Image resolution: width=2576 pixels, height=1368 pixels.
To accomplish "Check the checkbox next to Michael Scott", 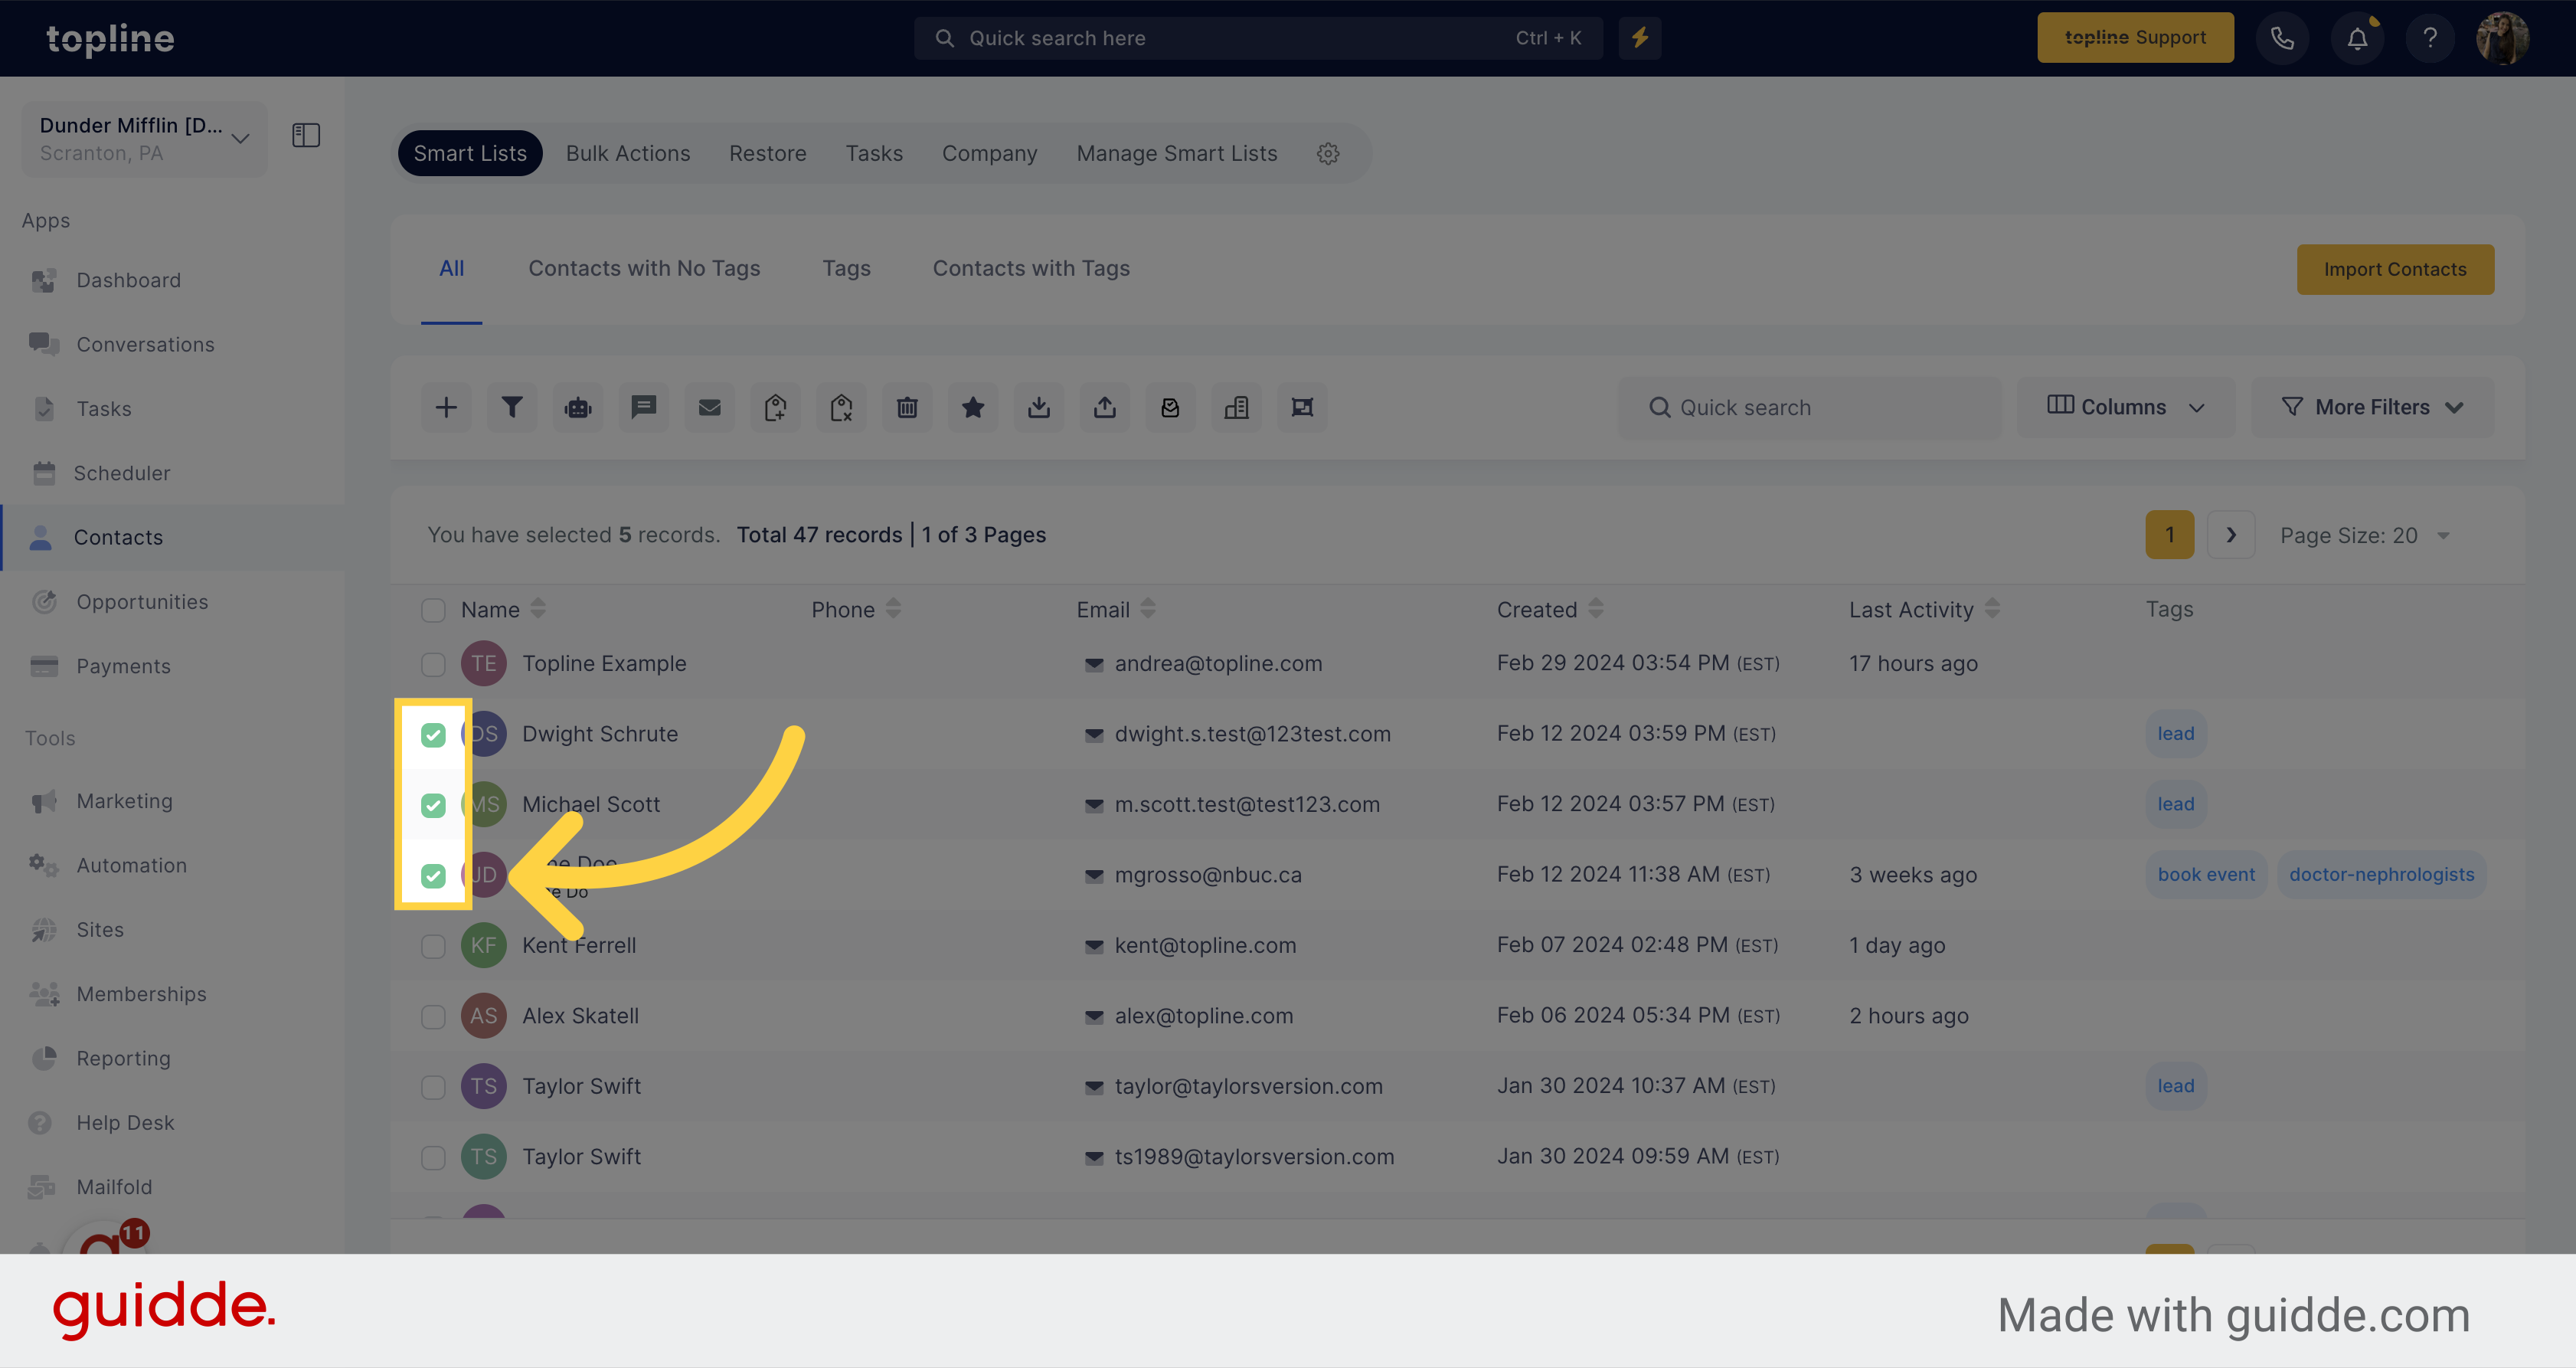I will [431, 804].
